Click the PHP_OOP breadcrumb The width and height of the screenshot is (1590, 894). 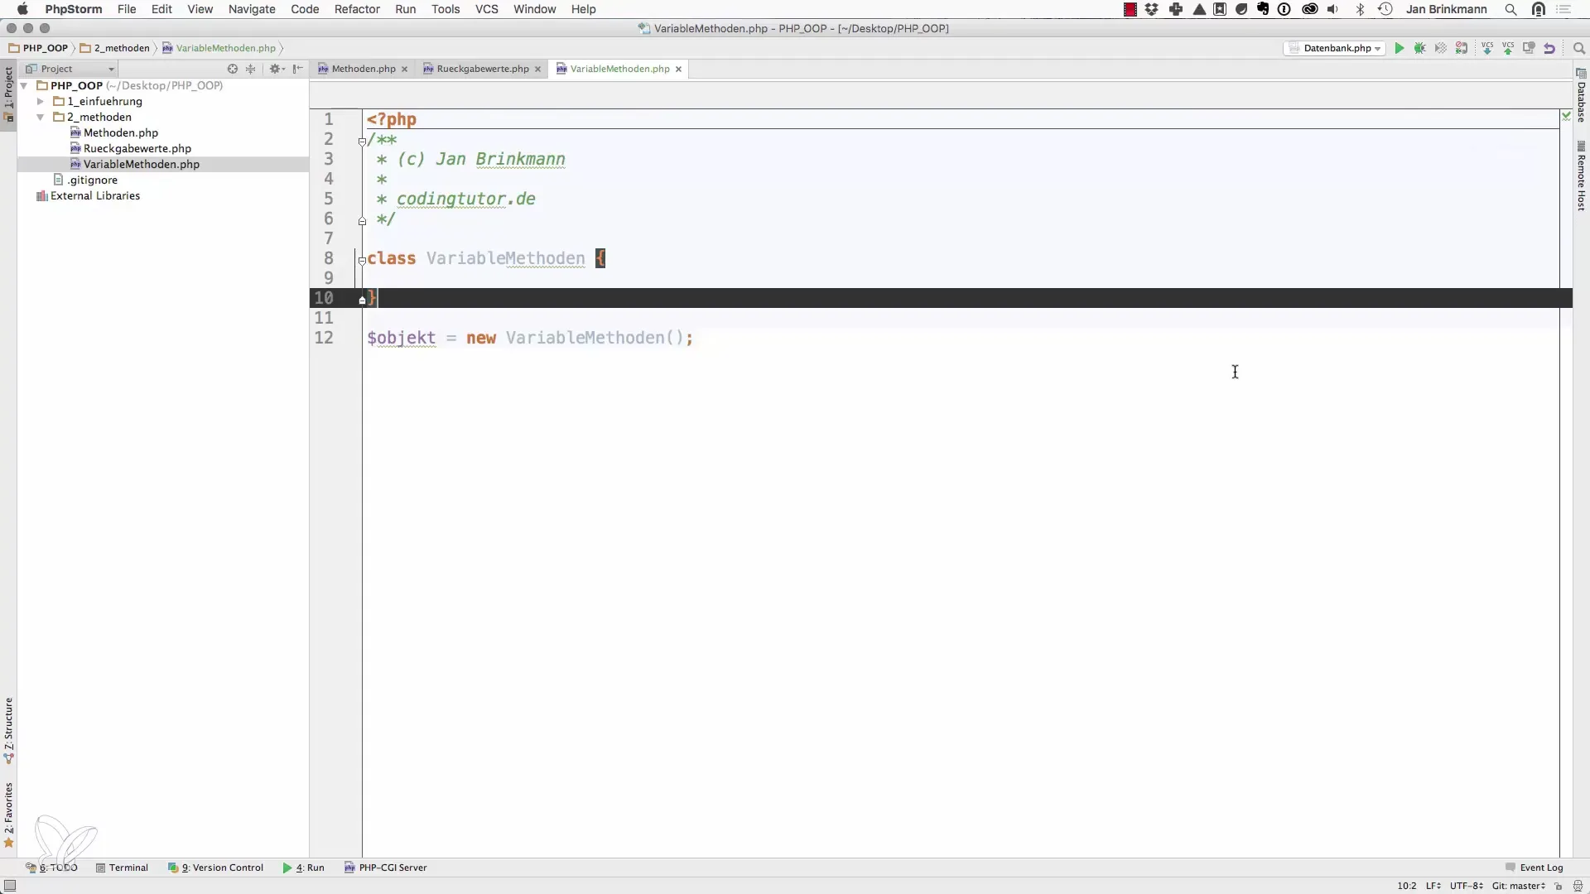coord(38,48)
